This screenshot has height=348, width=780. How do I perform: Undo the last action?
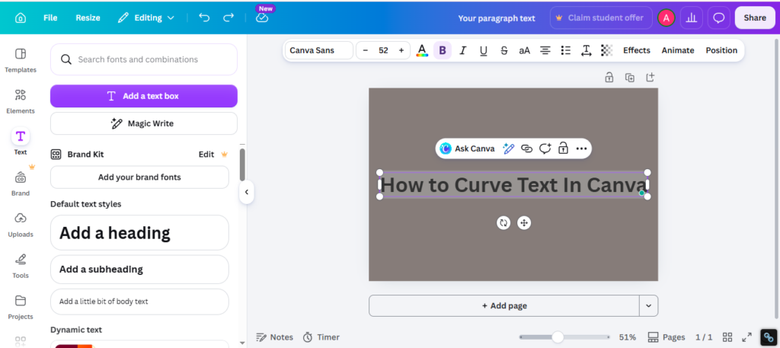pyautogui.click(x=204, y=18)
